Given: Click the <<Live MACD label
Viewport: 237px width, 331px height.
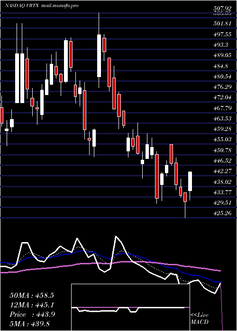Looking at the screenshot, I should [200, 319].
